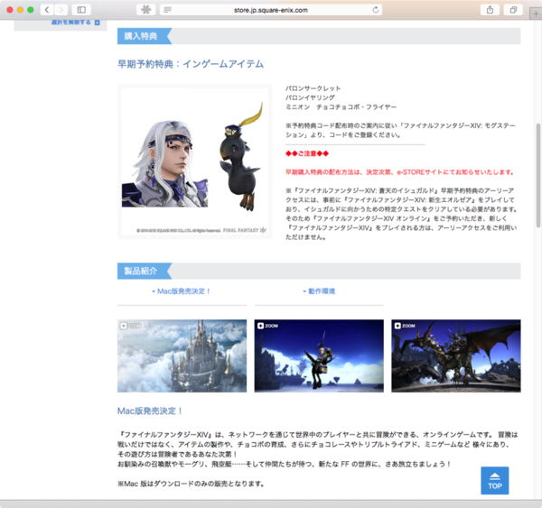Click the ※Mac 版はダウンロードのみ note
Screen dimensions: 542x508
click(x=192, y=484)
